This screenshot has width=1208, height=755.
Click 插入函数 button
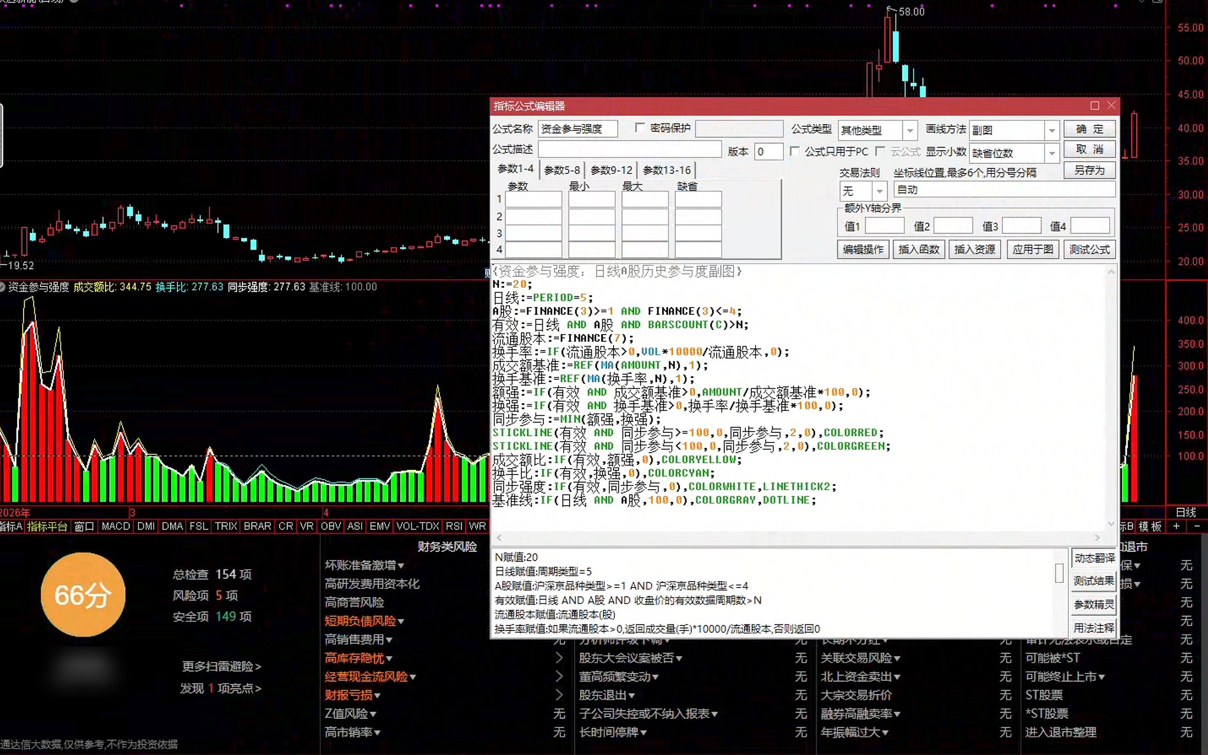click(919, 250)
